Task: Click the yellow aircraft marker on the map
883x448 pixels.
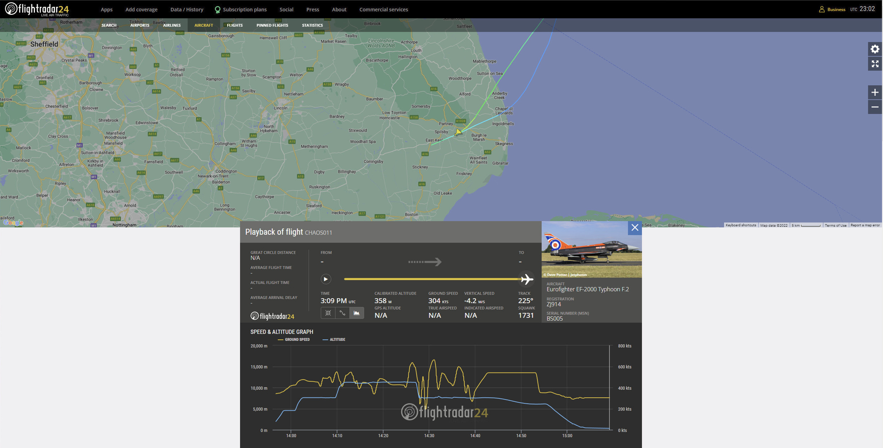Action: [x=458, y=132]
